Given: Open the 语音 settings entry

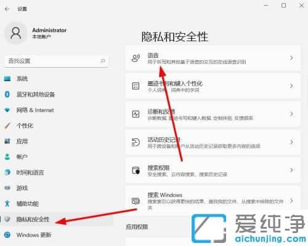Looking at the screenshot, I should [x=213, y=58].
